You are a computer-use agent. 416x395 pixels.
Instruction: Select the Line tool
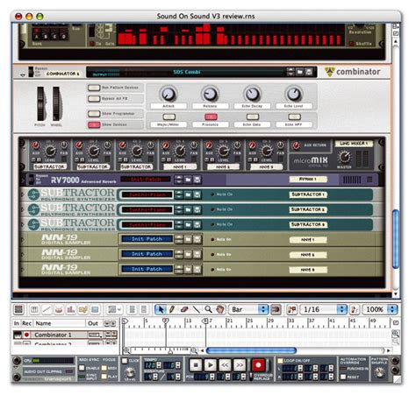click(x=196, y=309)
